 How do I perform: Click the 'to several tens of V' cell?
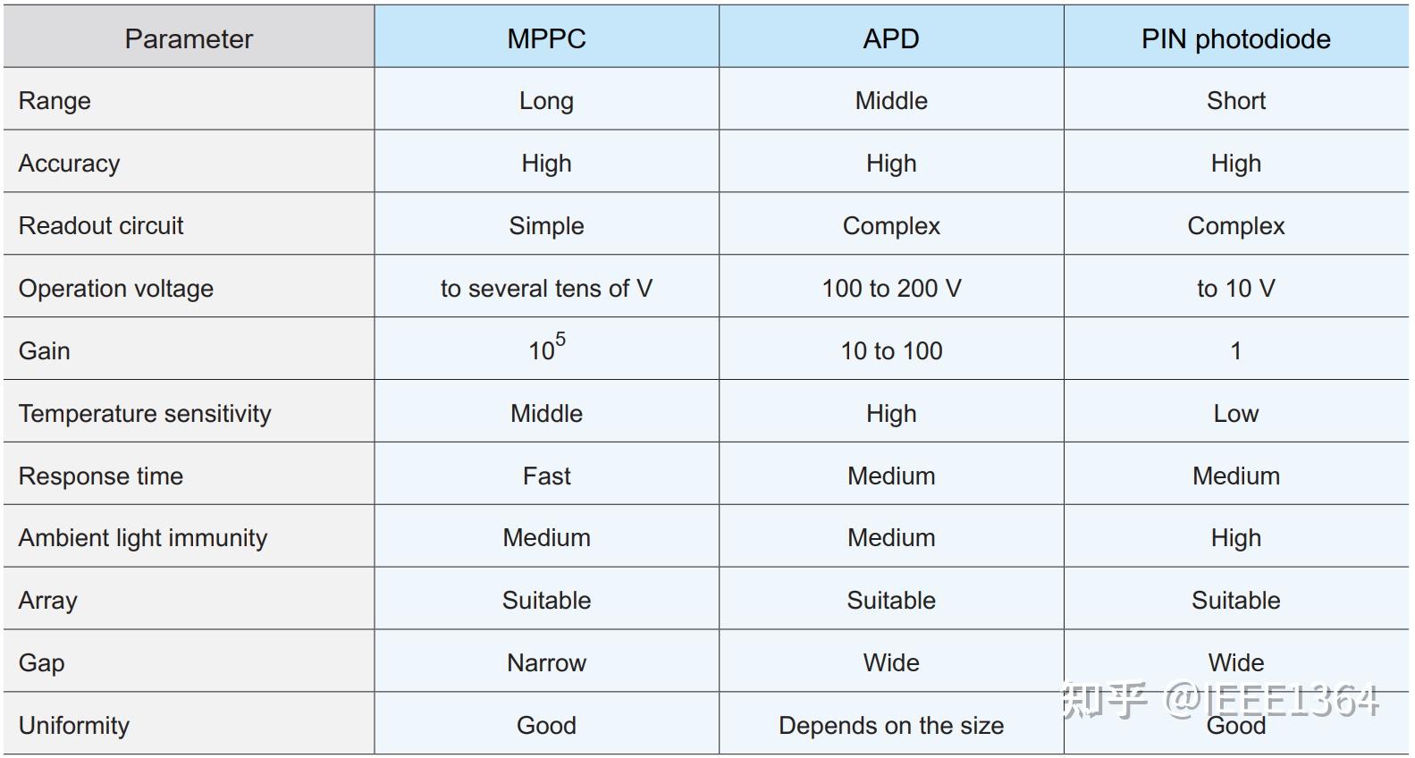546,288
